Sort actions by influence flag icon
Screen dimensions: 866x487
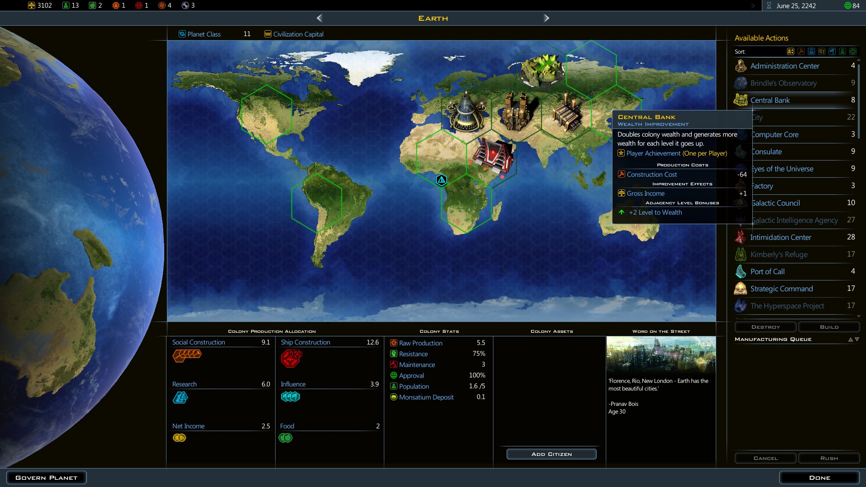832,51
